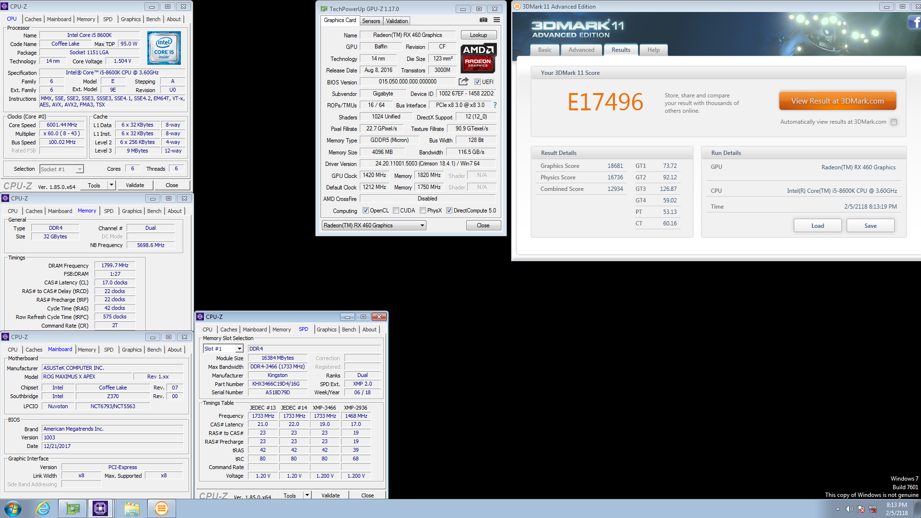Switch to Caches tab in CPU-Z CPU window
This screenshot has height=518, width=921.
click(x=33, y=19)
